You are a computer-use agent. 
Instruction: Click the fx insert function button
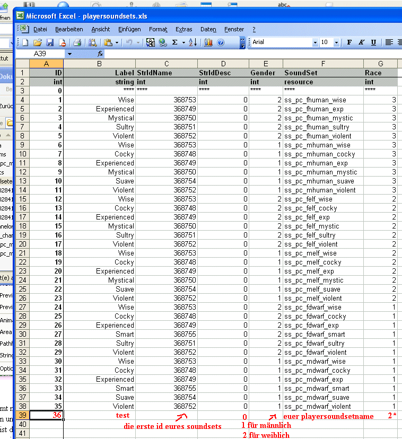pos(100,54)
